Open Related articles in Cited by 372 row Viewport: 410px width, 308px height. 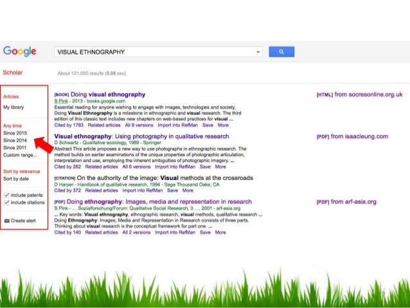pos(102,190)
